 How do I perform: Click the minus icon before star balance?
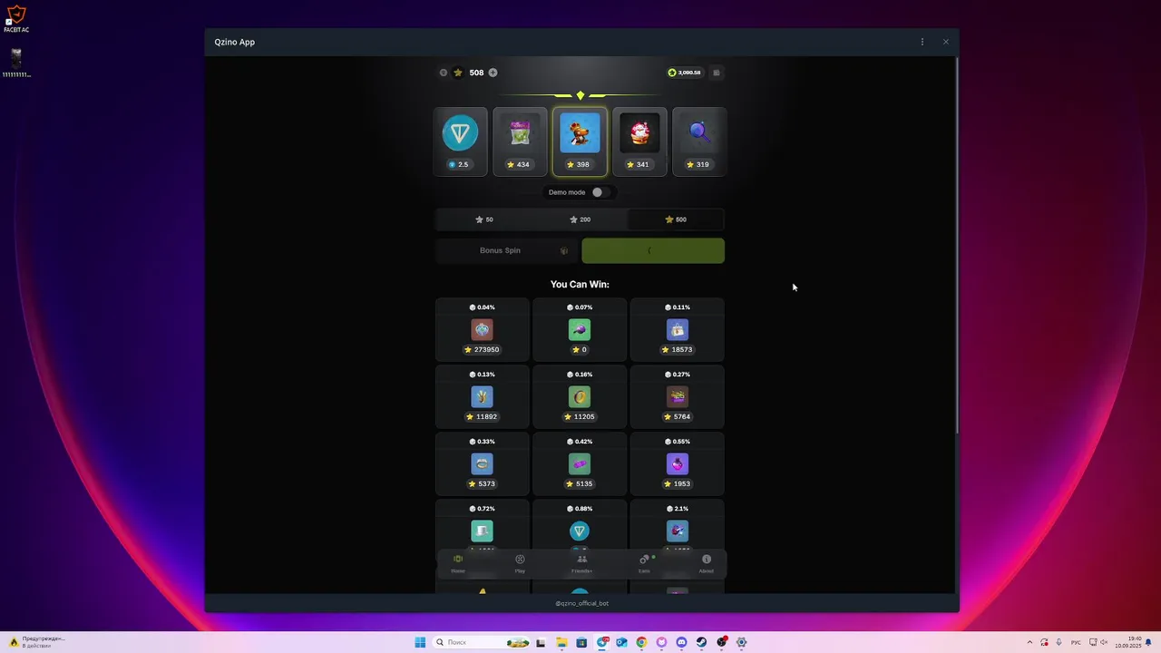click(444, 73)
